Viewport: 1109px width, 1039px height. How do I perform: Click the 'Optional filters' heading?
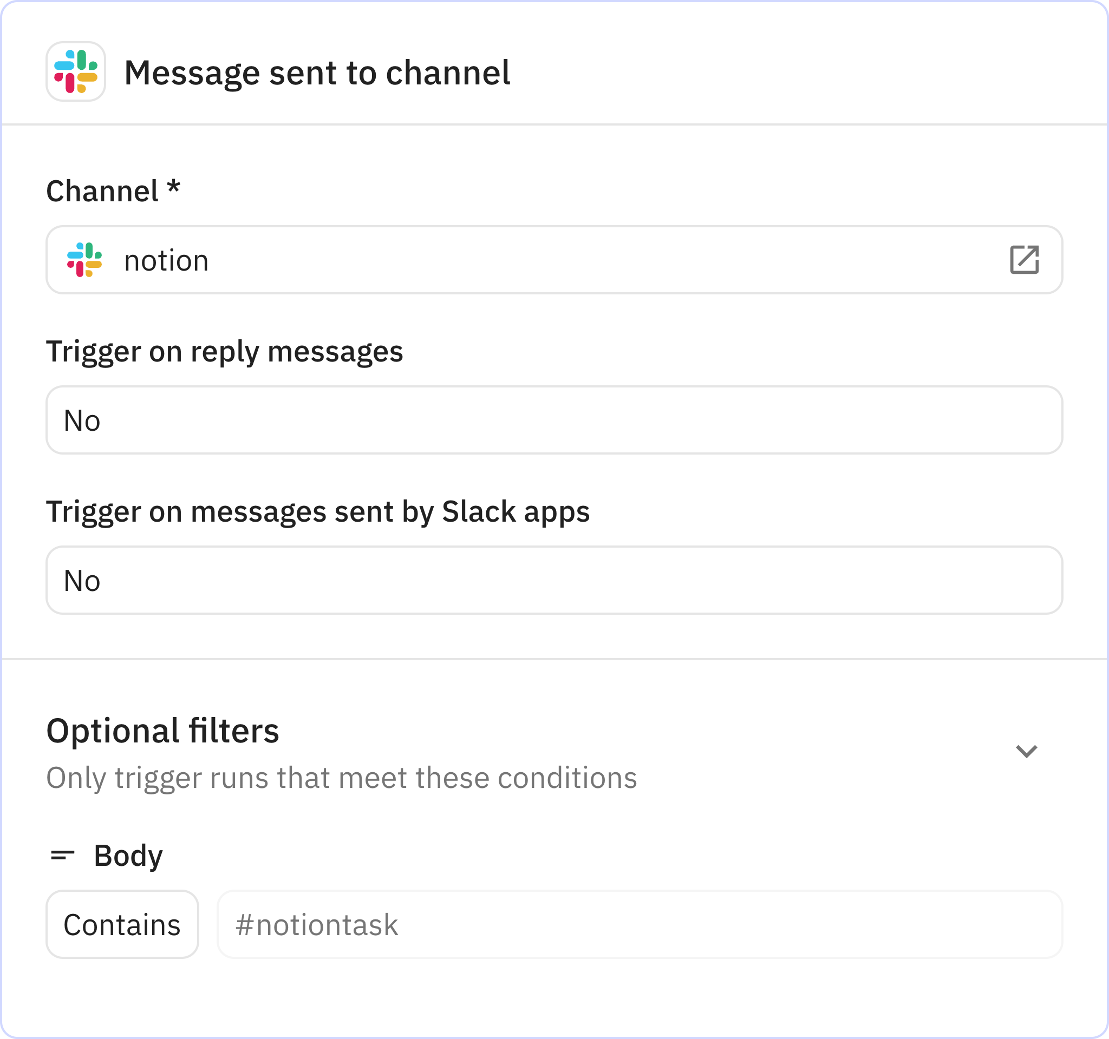163,731
